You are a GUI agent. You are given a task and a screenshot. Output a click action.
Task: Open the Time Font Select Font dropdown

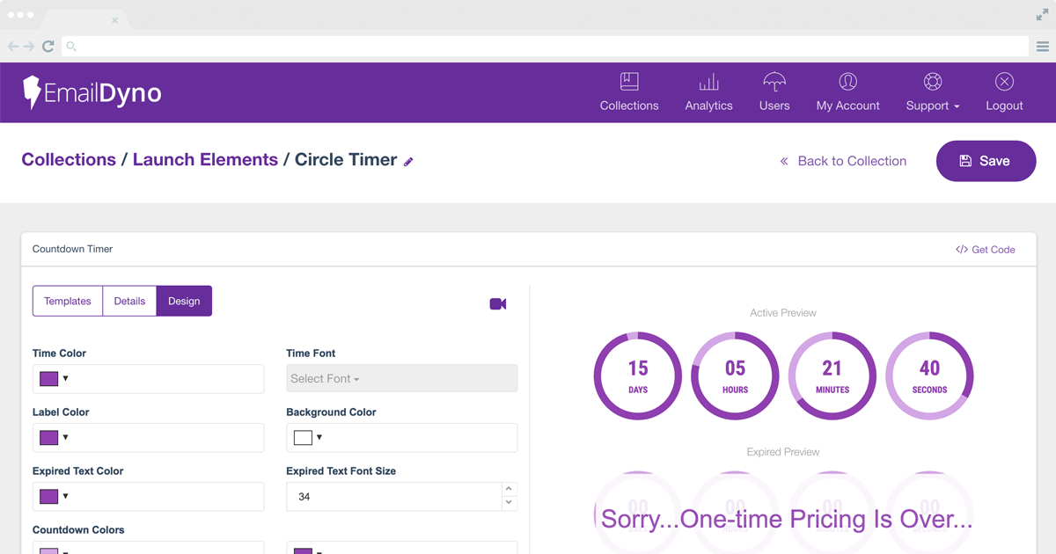point(401,379)
